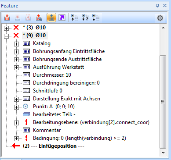The image size is (171, 160).
Task: Click the move-down list toolbar icon
Action: click(96, 18)
